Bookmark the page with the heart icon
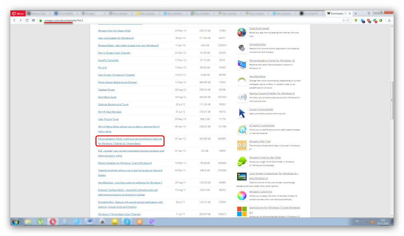 tap(348, 20)
